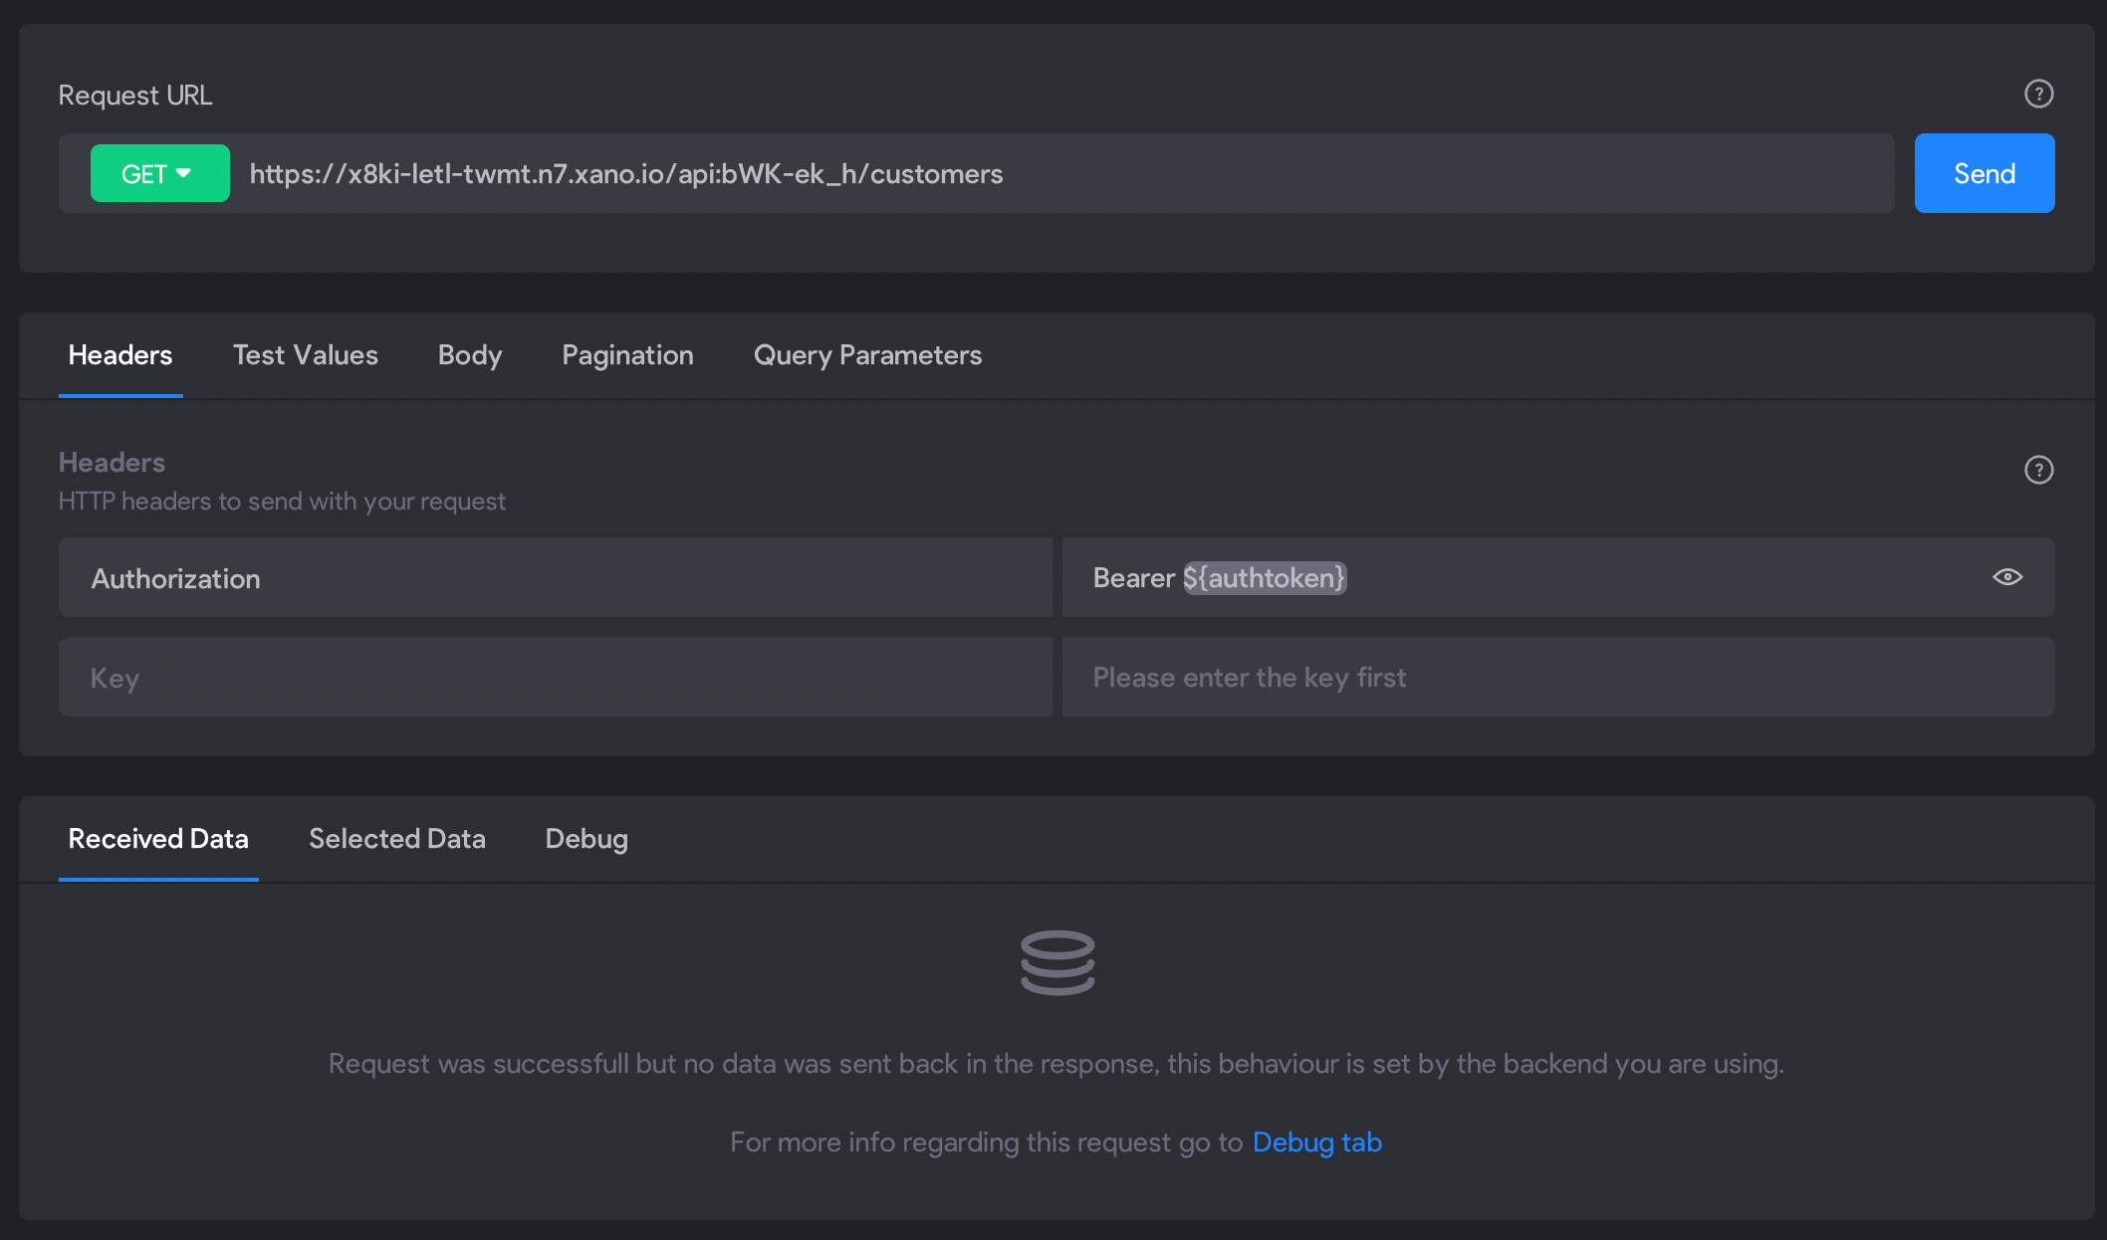Click the 'Please enter the key first' field
Viewport: 2107px width, 1240px height.
1558,677
